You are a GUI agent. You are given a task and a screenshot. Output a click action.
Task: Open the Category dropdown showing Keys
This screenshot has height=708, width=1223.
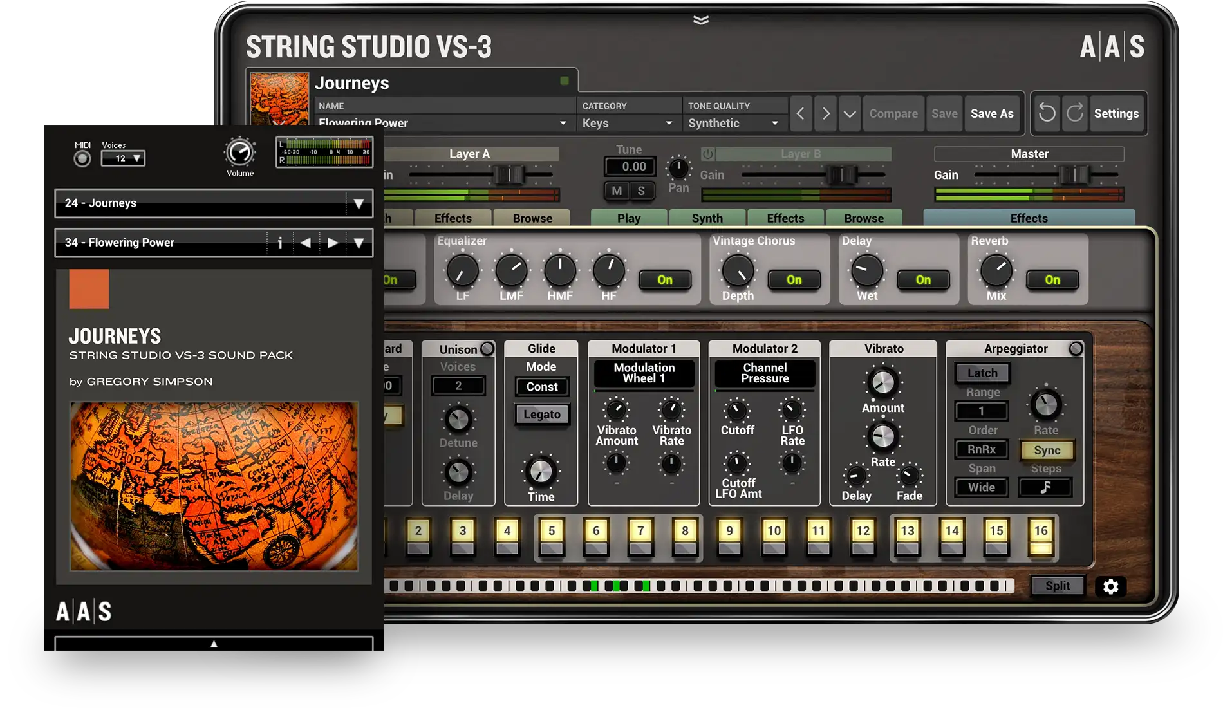click(628, 123)
